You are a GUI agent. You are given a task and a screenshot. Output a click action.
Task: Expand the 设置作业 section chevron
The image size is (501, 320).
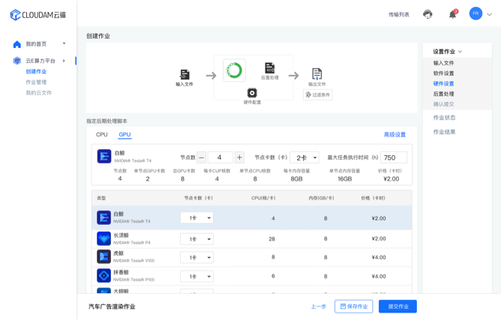(460, 52)
